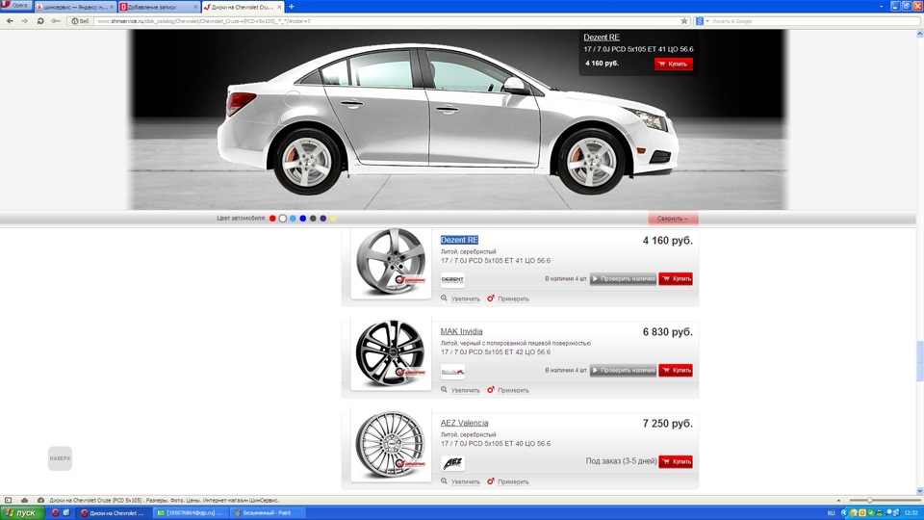Click the key (password wand) icon in toolbar
This screenshot has width=924, height=520.
point(56,20)
